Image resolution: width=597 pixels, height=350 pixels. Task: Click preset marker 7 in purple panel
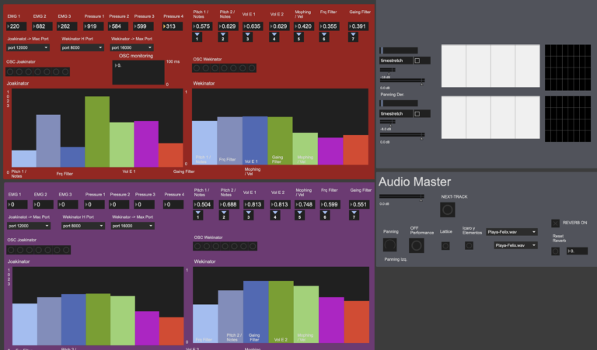coord(354,215)
